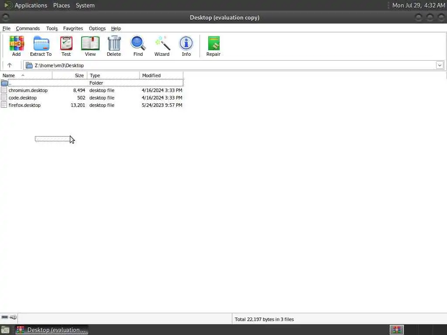The height and width of the screenshot is (335, 447).
Task: Click code.desktop's 4/16/2024 3:33 PM date
Action: (162, 98)
